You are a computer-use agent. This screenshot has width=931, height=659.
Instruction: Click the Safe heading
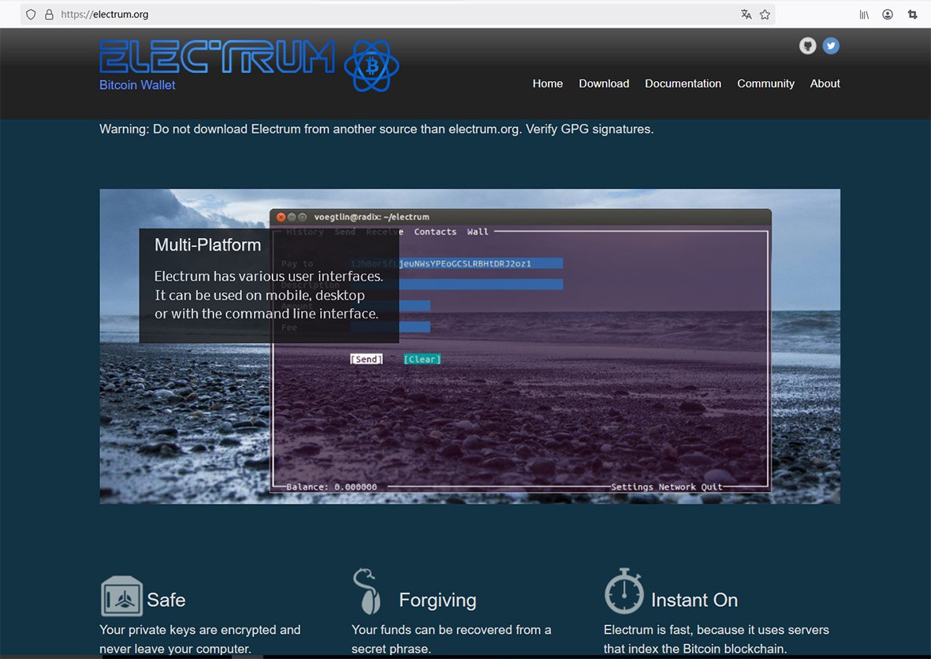click(x=166, y=600)
